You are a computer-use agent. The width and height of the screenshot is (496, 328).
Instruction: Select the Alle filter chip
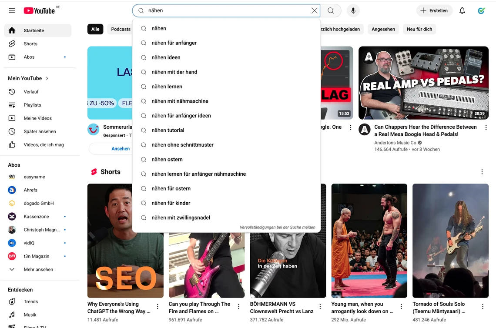(x=95, y=29)
